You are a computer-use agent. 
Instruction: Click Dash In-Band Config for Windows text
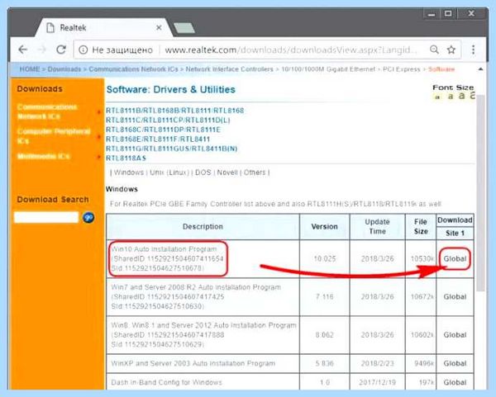166,382
